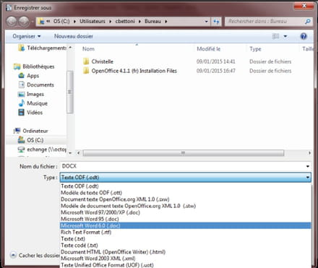Choose Modèle de texte ODF (.ott)
The image size is (318, 268).
pyautogui.click(x=185, y=193)
